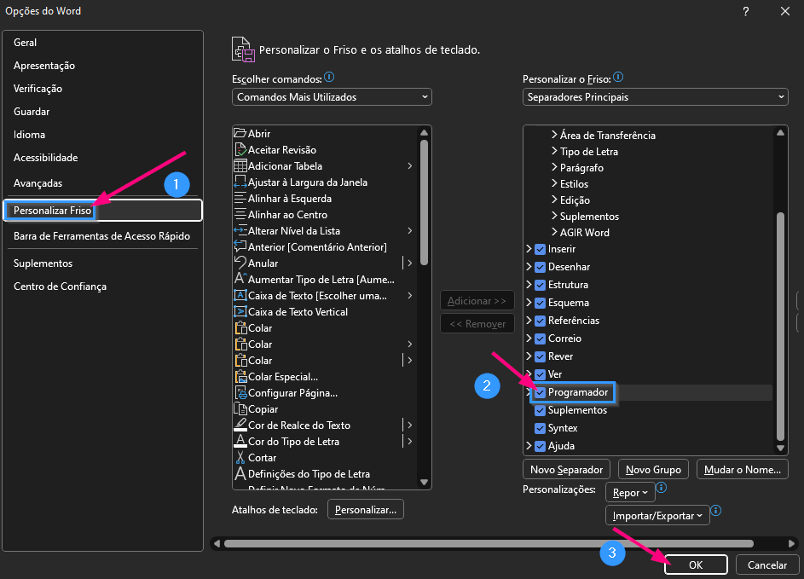Expand the Rever tab node

tap(529, 356)
